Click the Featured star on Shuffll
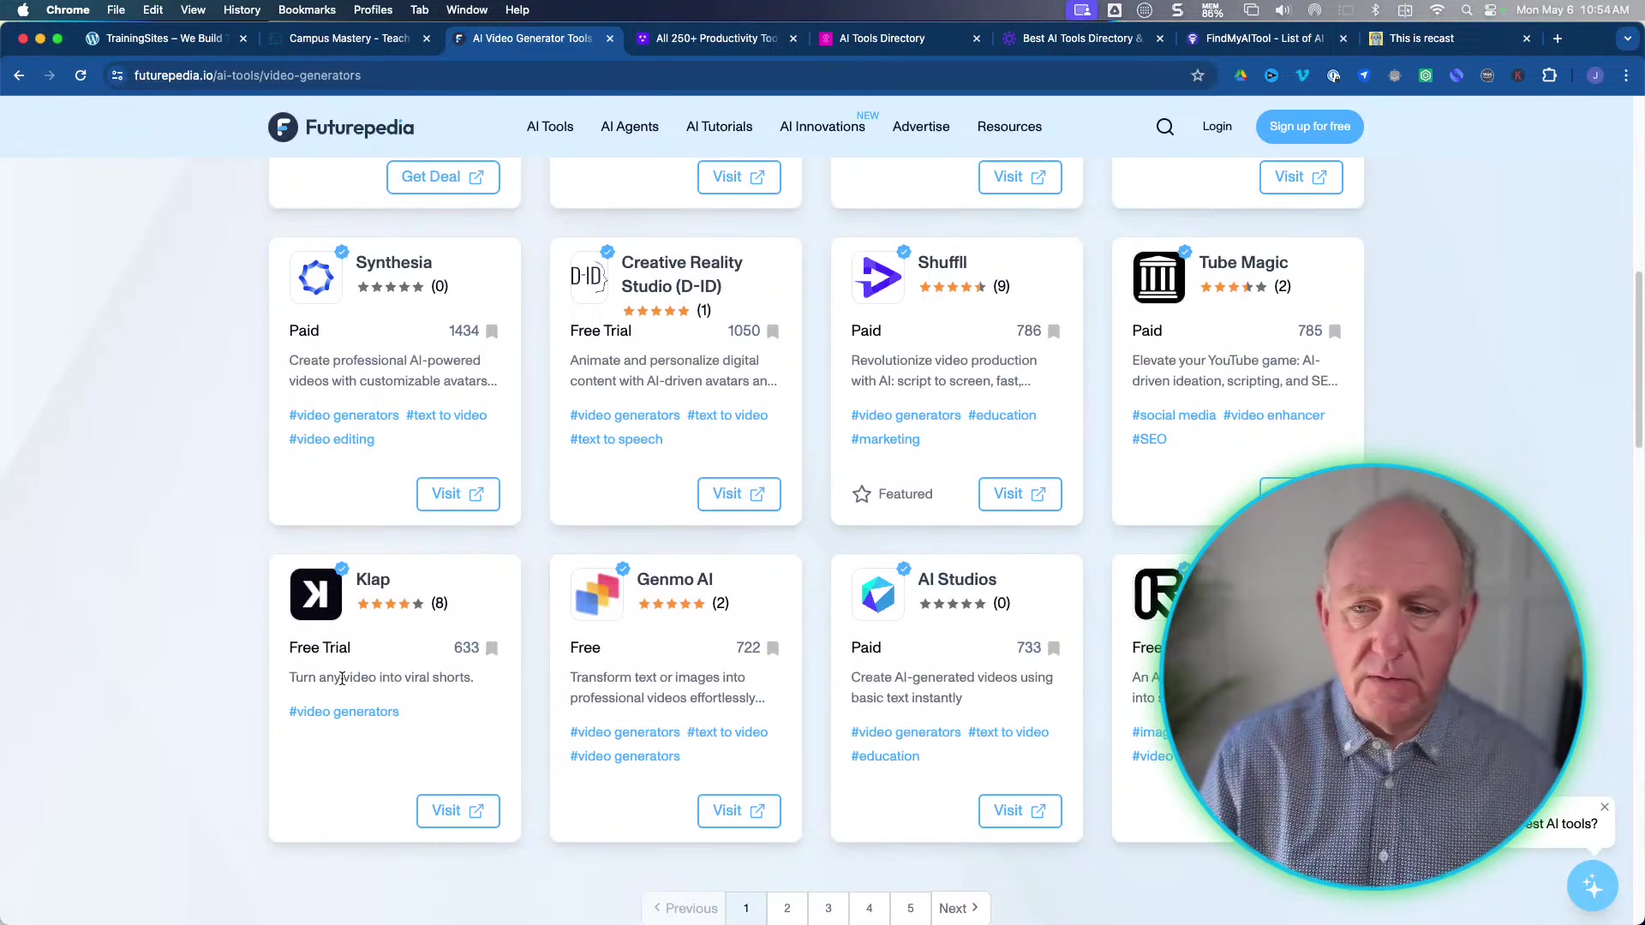 pos(862,494)
